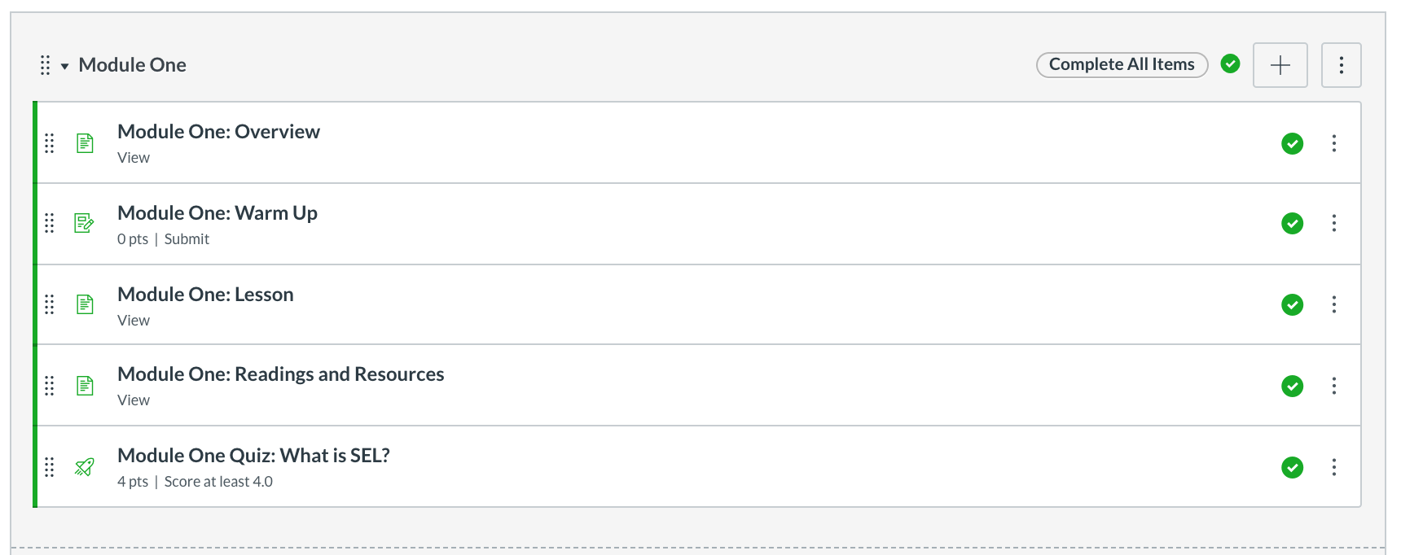
Task: Click the Readings and Resources page icon
Action: click(85, 385)
